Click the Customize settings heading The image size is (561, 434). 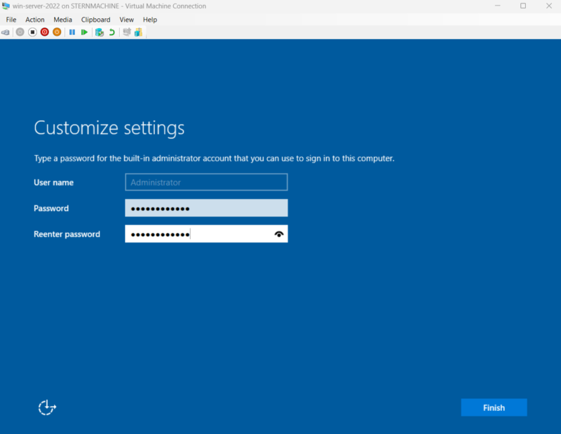click(109, 128)
